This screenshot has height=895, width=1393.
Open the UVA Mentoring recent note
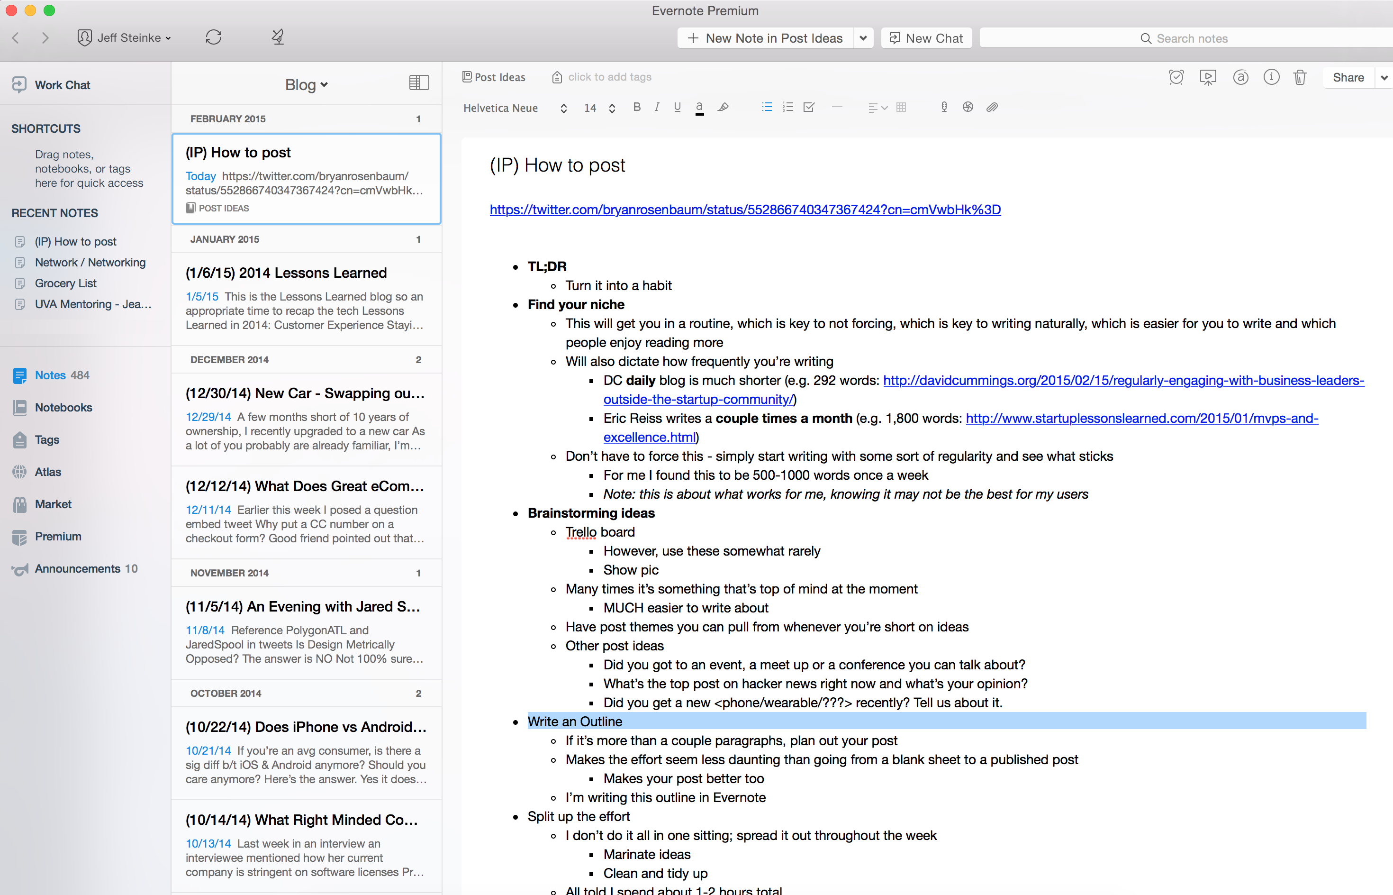tap(93, 304)
